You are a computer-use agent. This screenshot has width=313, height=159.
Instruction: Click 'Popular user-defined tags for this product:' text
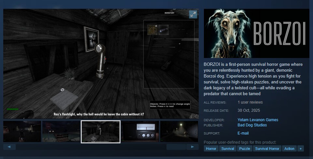tap(240, 142)
